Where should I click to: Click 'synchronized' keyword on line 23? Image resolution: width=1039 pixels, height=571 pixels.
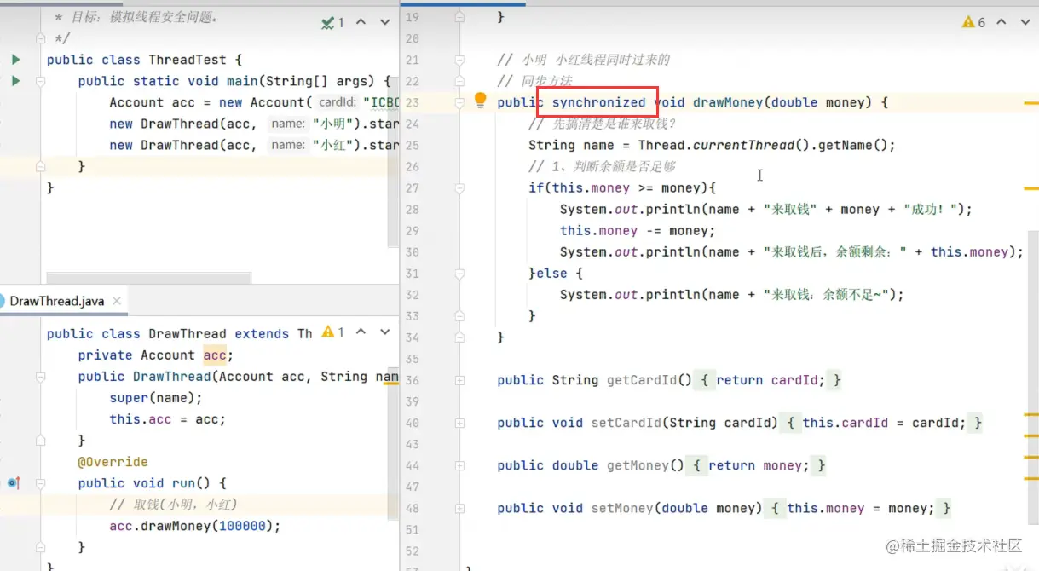coord(598,102)
